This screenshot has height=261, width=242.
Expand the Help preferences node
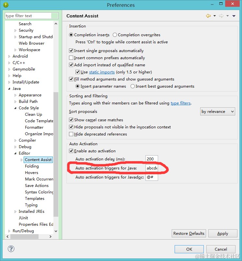point(9,76)
